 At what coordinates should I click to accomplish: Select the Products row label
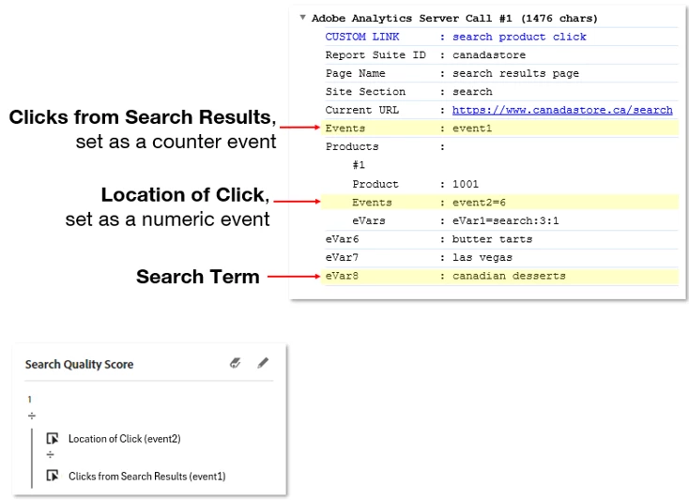(352, 146)
